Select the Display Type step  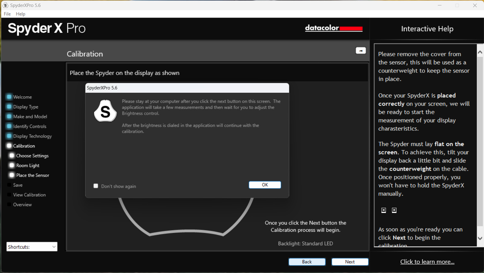[26, 107]
